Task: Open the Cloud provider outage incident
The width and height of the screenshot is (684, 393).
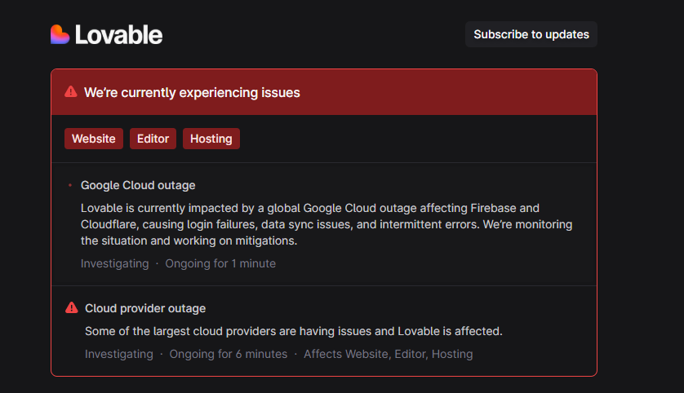Action: [x=145, y=308]
